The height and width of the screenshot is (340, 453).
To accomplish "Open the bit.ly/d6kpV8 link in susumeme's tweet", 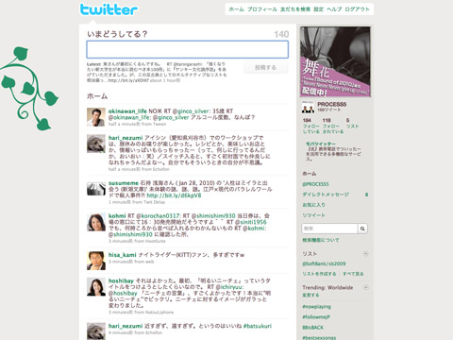I will coord(174,195).
